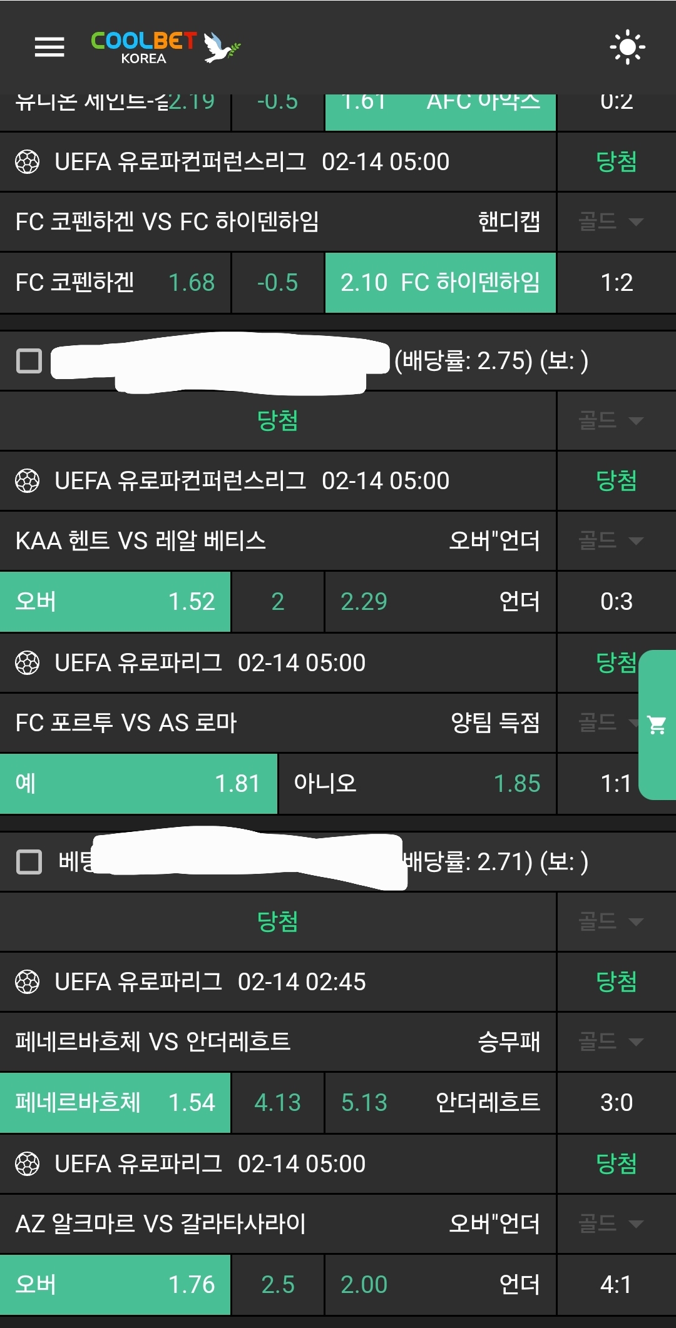Screen dimensions: 676x1328
Task: Tap soccer ball icon beside Conference League 코펜하겐 match
Action: pos(27,162)
